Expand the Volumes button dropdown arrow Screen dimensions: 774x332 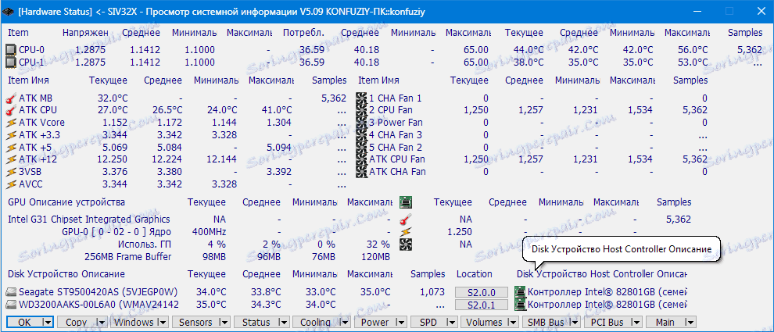click(x=514, y=322)
